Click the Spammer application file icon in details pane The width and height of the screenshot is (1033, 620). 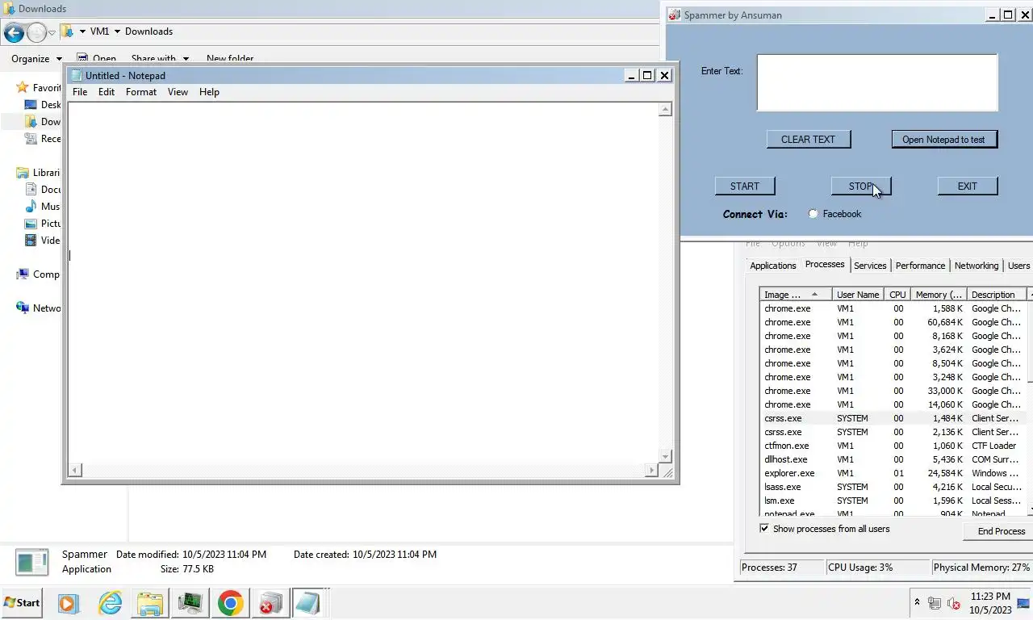pos(32,562)
